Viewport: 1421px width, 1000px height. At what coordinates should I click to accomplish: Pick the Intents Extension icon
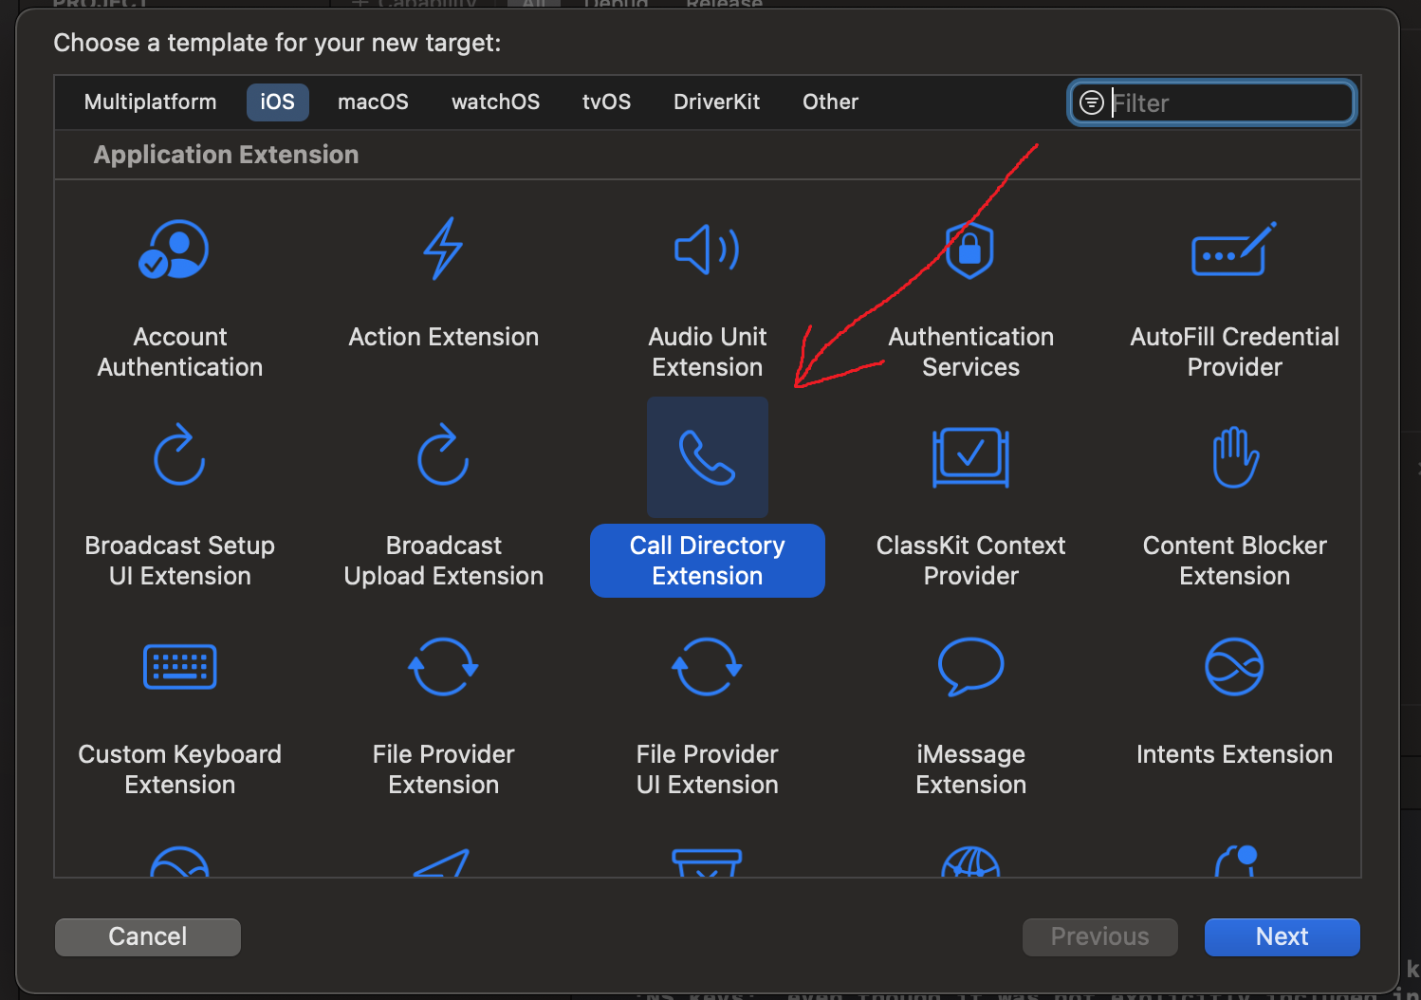coord(1233,666)
